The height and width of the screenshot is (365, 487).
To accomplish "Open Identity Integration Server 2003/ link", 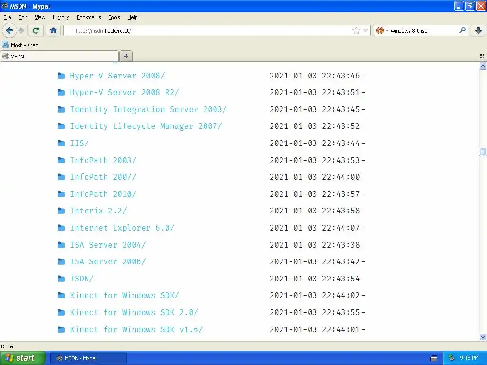I will pyautogui.click(x=148, y=110).
